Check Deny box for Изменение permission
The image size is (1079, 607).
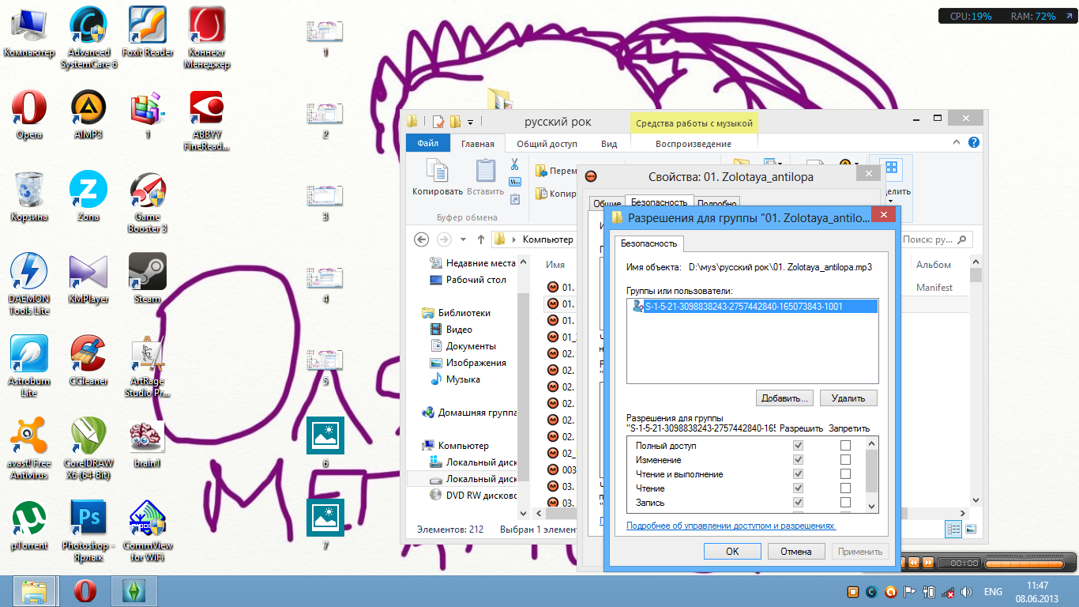coord(845,460)
